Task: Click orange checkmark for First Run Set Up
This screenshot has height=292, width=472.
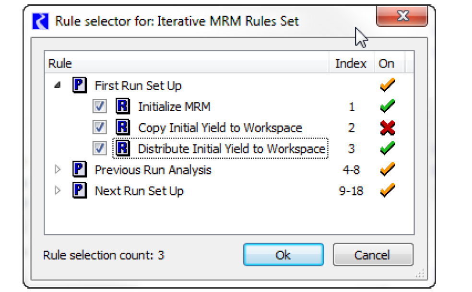Action: tap(387, 86)
